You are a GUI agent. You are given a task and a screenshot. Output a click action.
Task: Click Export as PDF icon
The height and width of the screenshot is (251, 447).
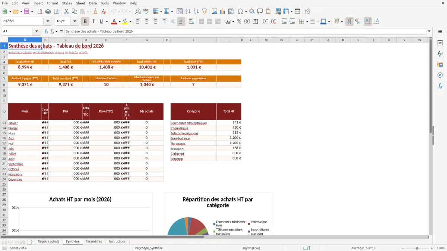coord(40,12)
